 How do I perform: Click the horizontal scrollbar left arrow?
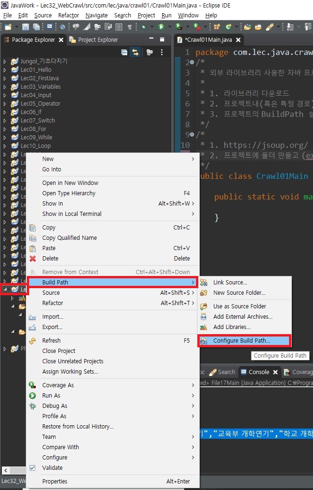5,470
